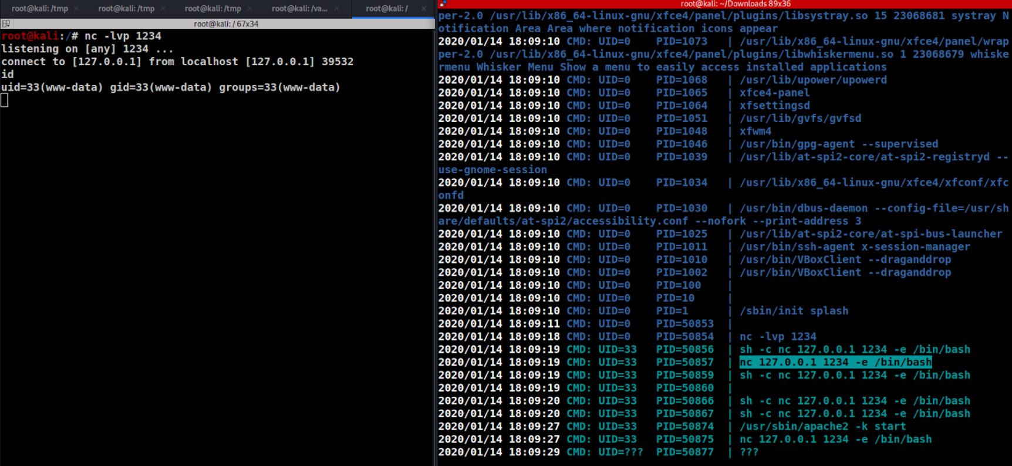Click the PID=50877 text
This screenshot has height=466, width=1012.
pos(685,452)
